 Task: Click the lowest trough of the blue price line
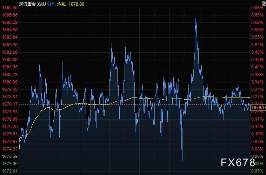point(182,169)
